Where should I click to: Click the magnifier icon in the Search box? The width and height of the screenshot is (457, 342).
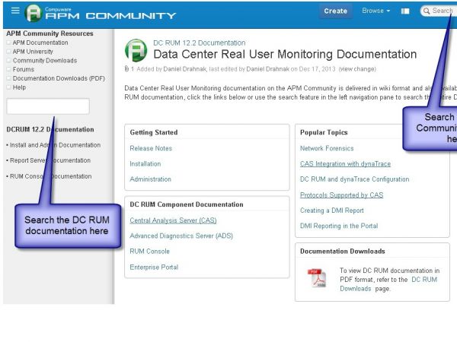427,11
